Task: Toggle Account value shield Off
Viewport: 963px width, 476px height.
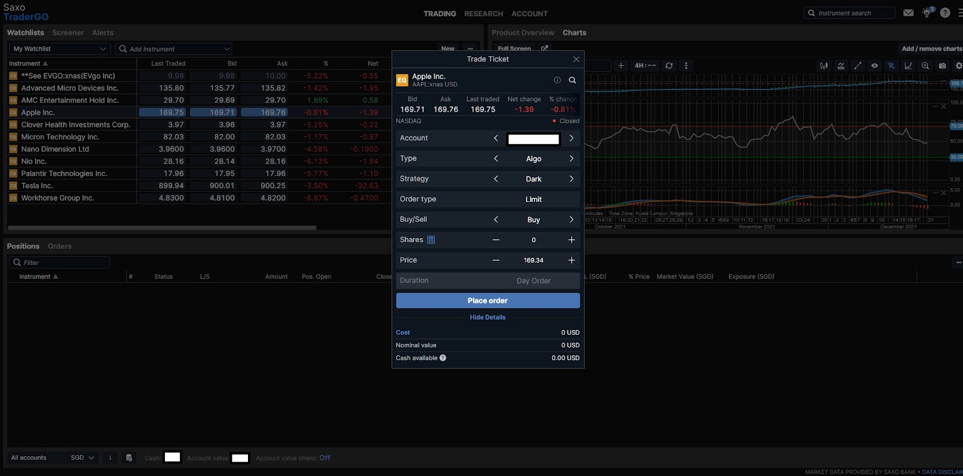Action: click(x=325, y=458)
